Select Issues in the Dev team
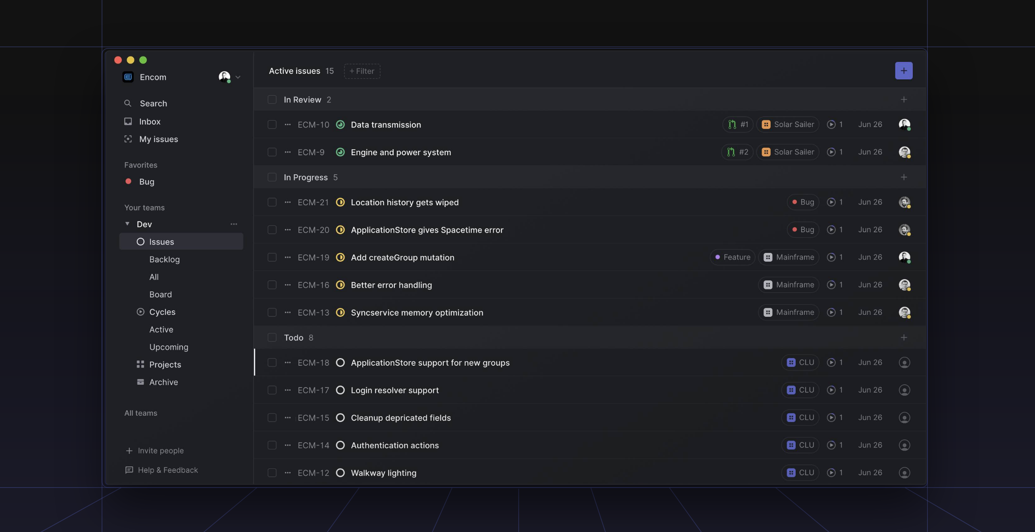Image resolution: width=1035 pixels, height=532 pixels. [181, 241]
